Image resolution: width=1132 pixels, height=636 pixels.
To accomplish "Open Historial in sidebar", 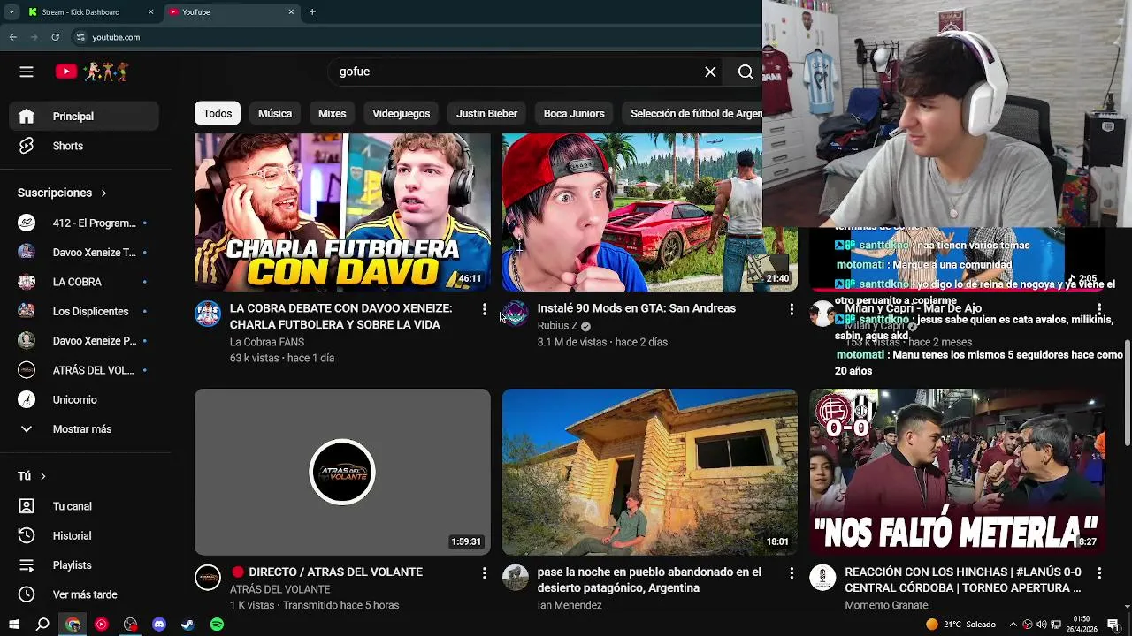I will coord(85,535).
